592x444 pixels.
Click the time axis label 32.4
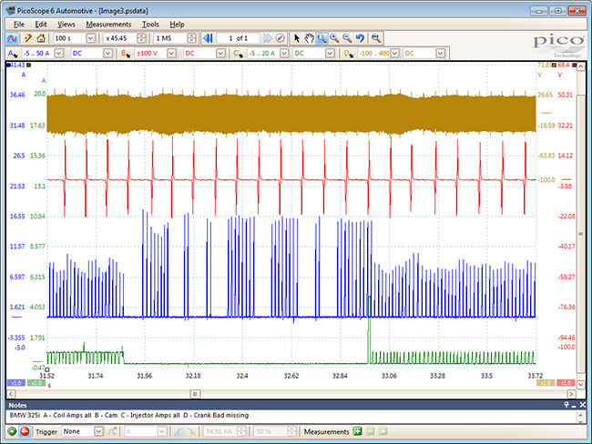[242, 376]
